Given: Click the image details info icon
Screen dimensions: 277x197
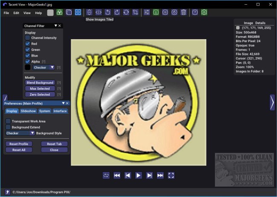Looking at the screenshot, I should click(156, 13).
